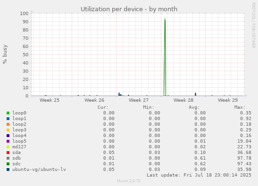The image size is (258, 186).
Task: Click the sdb avg value 0.61
Action: (200, 158)
